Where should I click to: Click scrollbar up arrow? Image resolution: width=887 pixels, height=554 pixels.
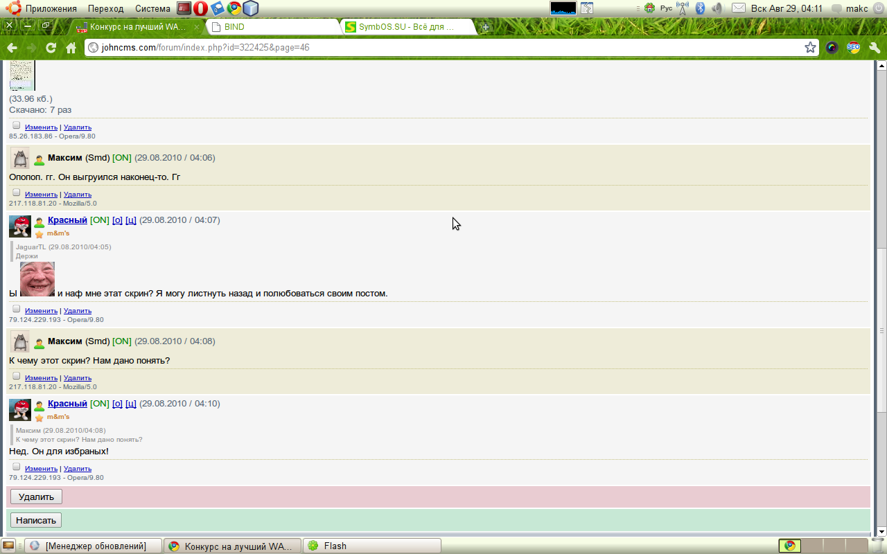pos(881,66)
